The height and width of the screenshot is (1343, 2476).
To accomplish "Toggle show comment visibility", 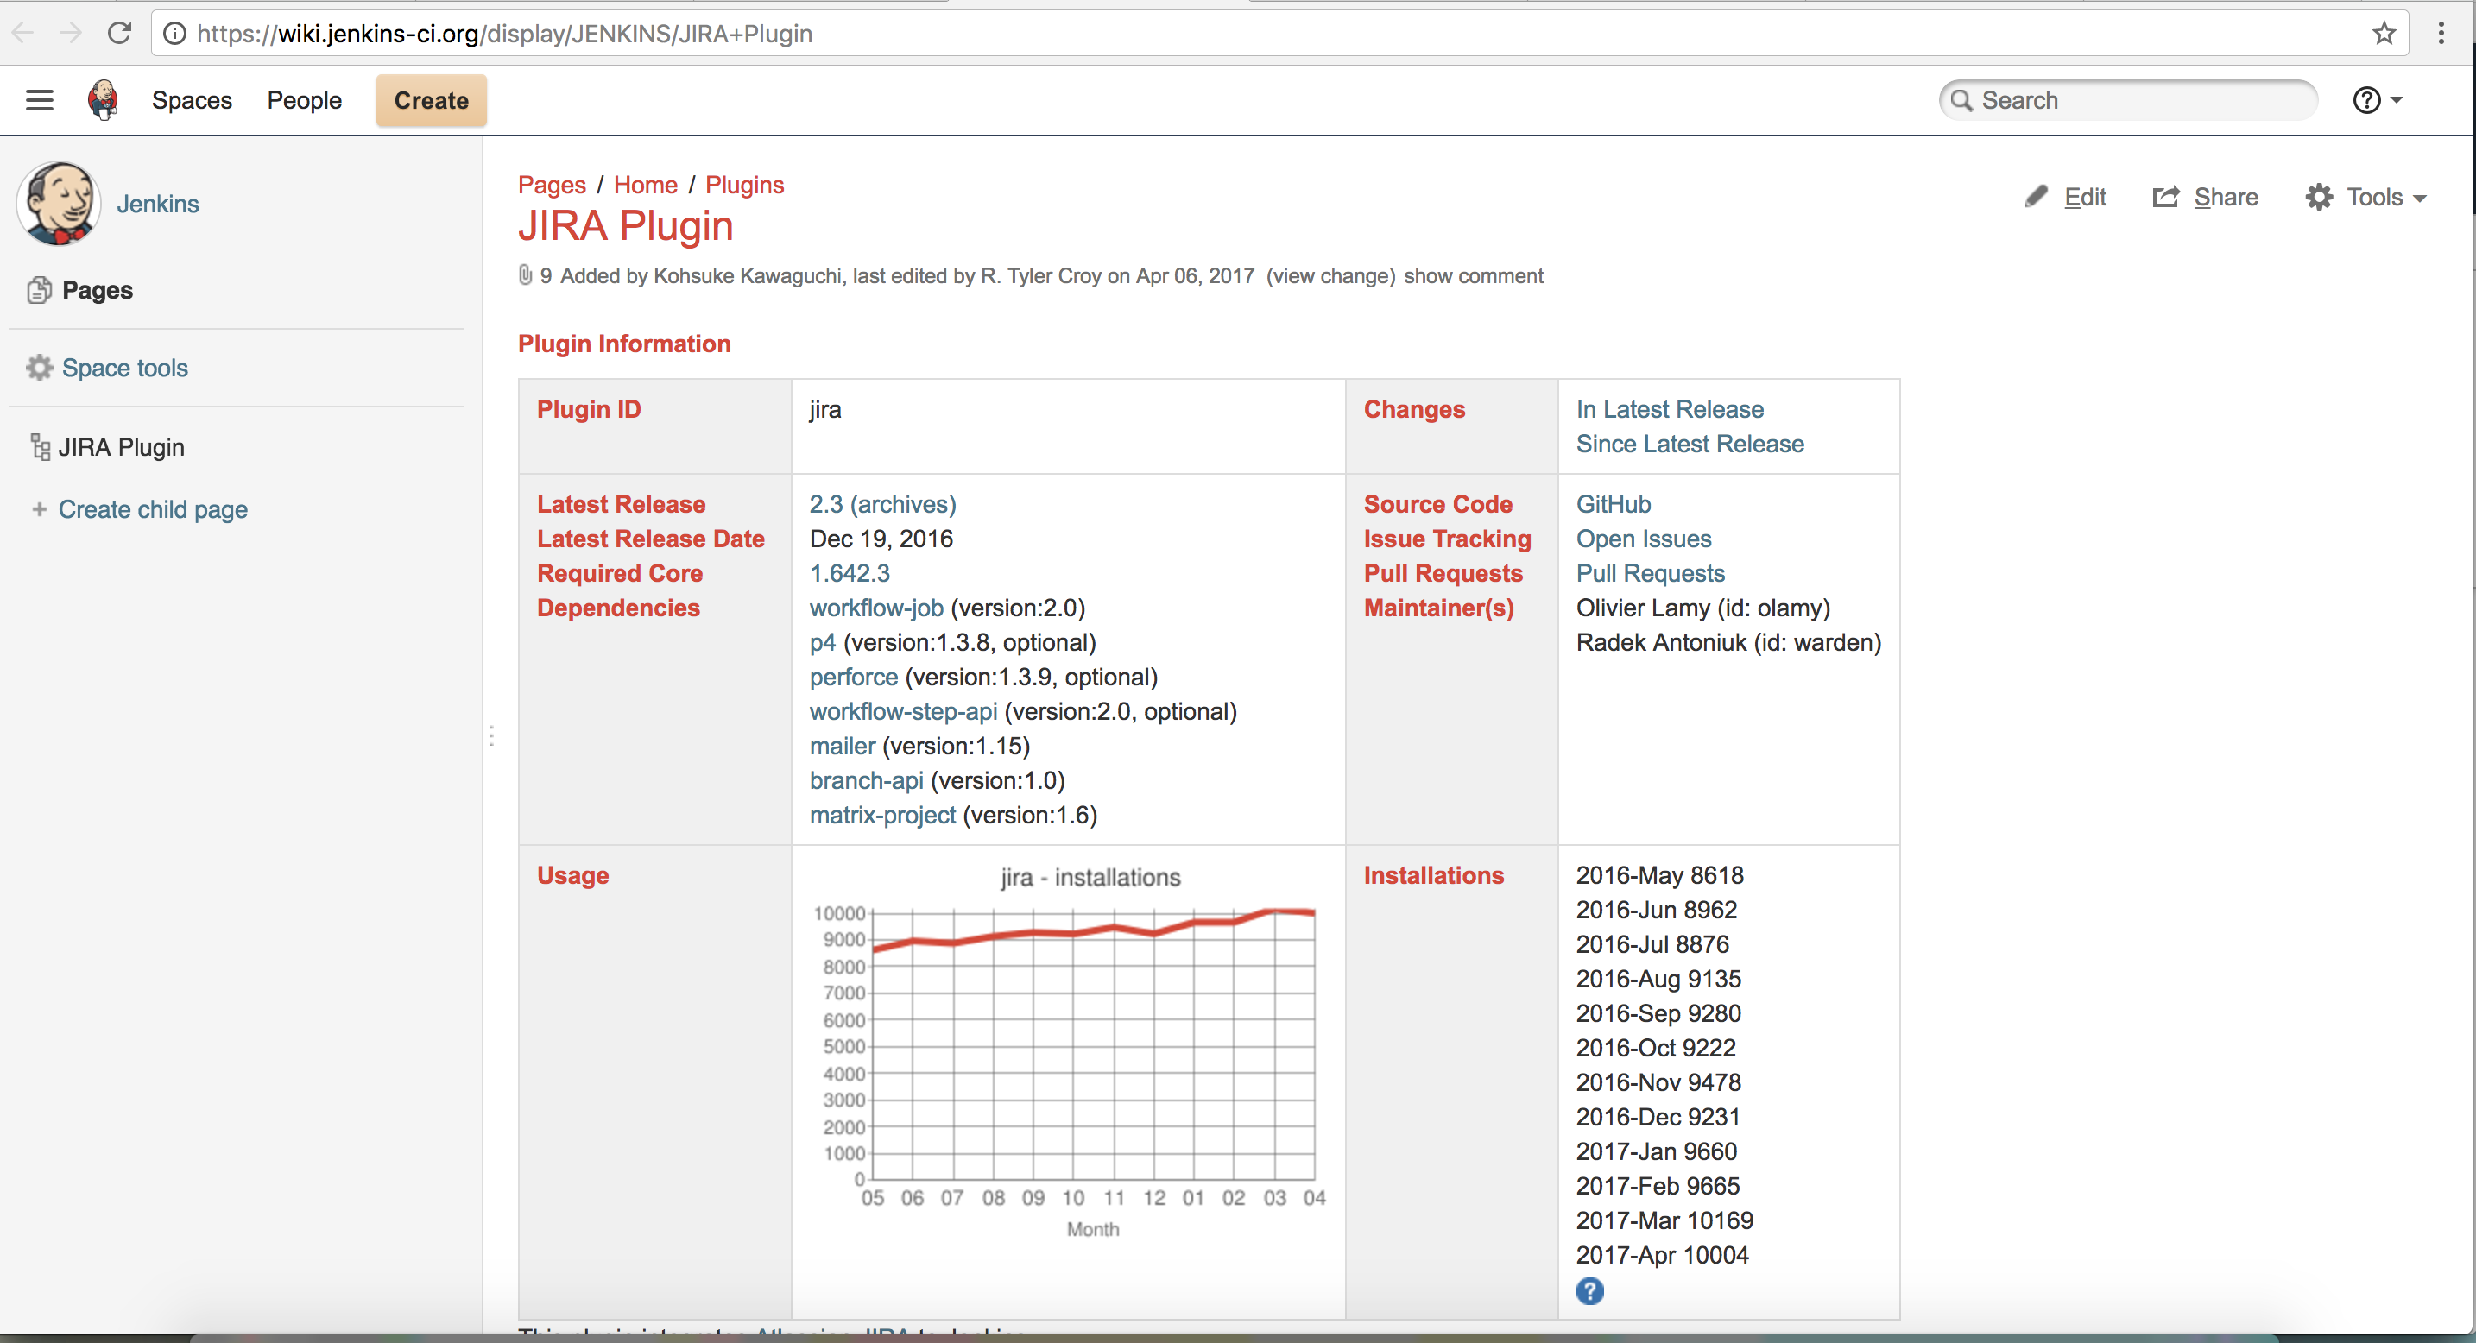I will pyautogui.click(x=1472, y=274).
